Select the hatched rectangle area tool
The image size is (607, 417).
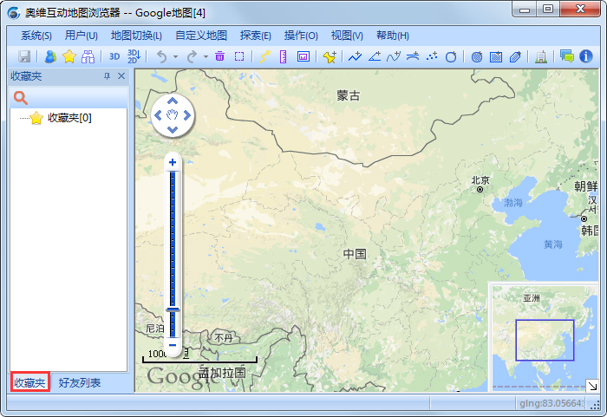point(496,56)
